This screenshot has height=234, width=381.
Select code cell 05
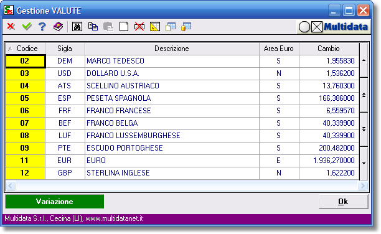(x=26, y=98)
